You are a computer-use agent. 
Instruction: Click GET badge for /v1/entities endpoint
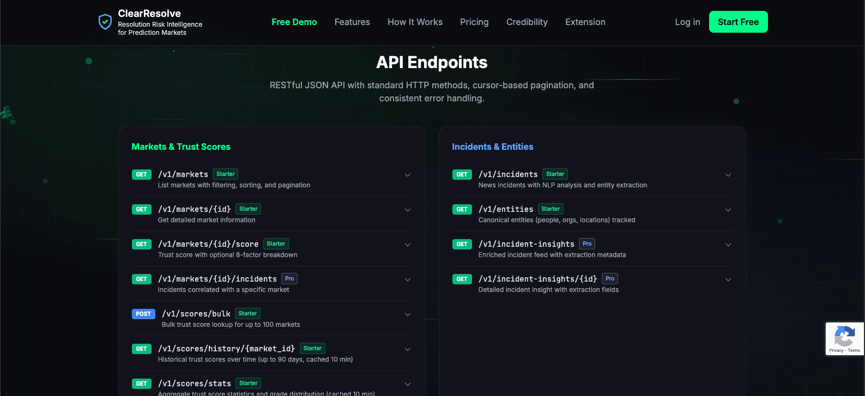(462, 209)
